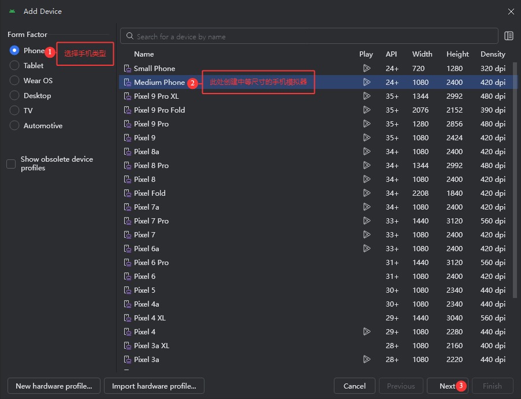Enable Show obsolete device profiles checkbox
521x399 pixels.
(11, 164)
